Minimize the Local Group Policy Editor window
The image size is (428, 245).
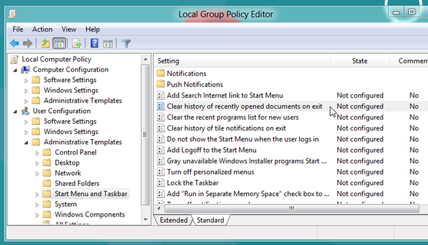coord(396,12)
